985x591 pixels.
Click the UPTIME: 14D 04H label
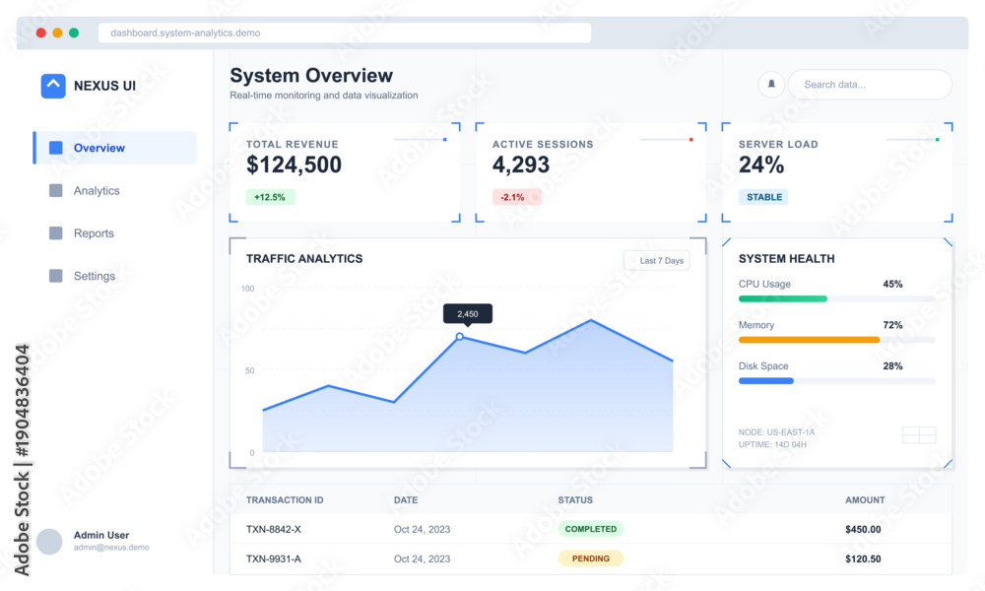coord(772,444)
